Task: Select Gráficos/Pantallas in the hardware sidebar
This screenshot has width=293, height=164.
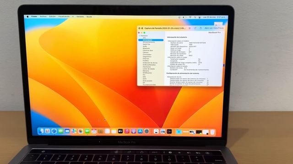Action: [149, 65]
